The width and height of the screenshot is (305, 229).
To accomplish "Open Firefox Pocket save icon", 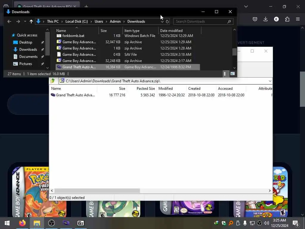I will pyautogui.click(x=255, y=19).
